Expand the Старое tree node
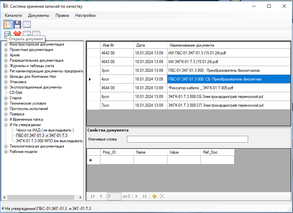The height and width of the screenshot is (213, 293). (6, 98)
